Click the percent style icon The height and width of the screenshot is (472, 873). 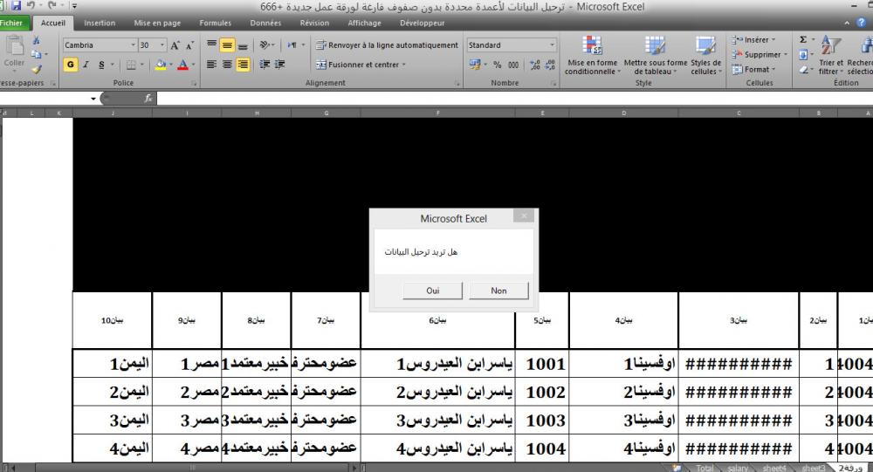[498, 65]
